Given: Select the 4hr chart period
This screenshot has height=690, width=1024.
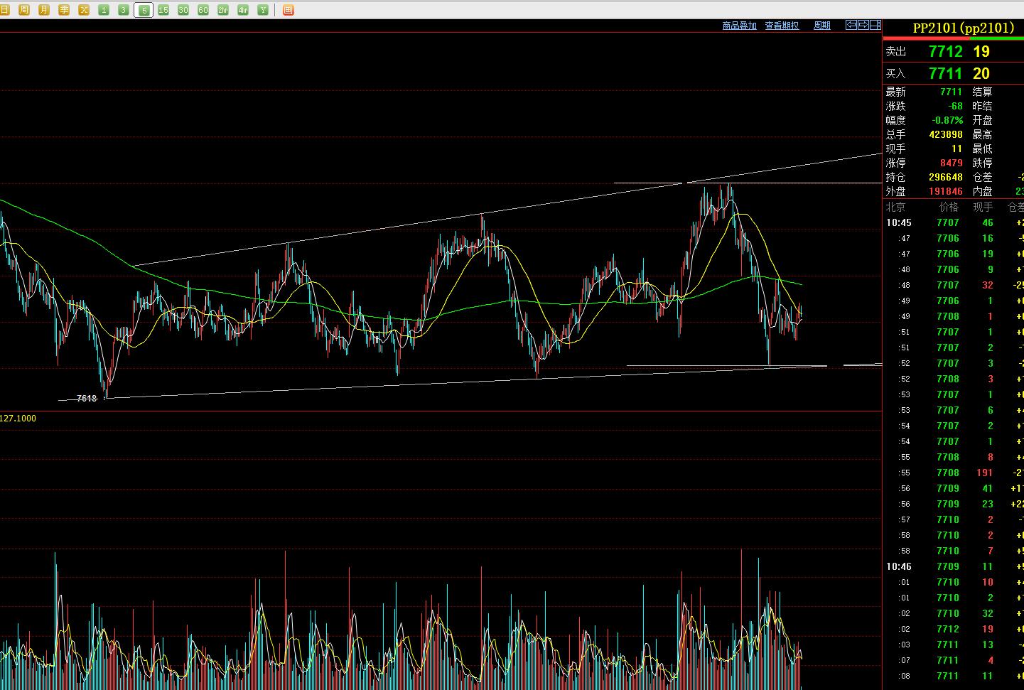Looking at the screenshot, I should (243, 10).
